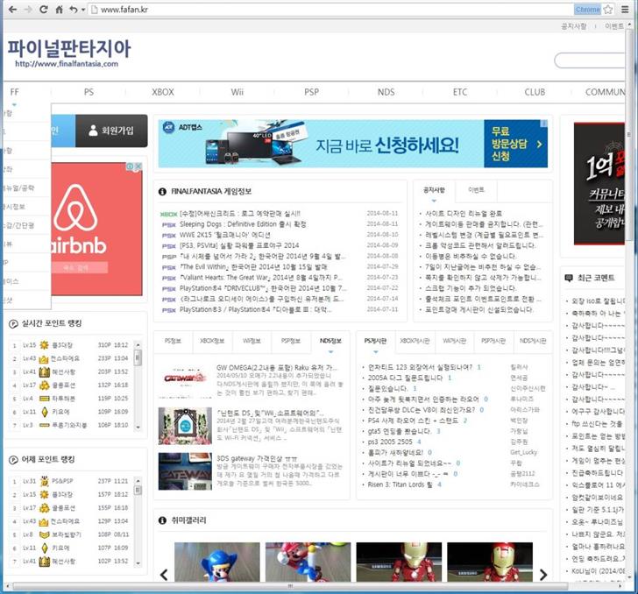The width and height of the screenshot is (638, 594).
Task: Open dropdown arrow next to undo icon
Action: pos(83,10)
